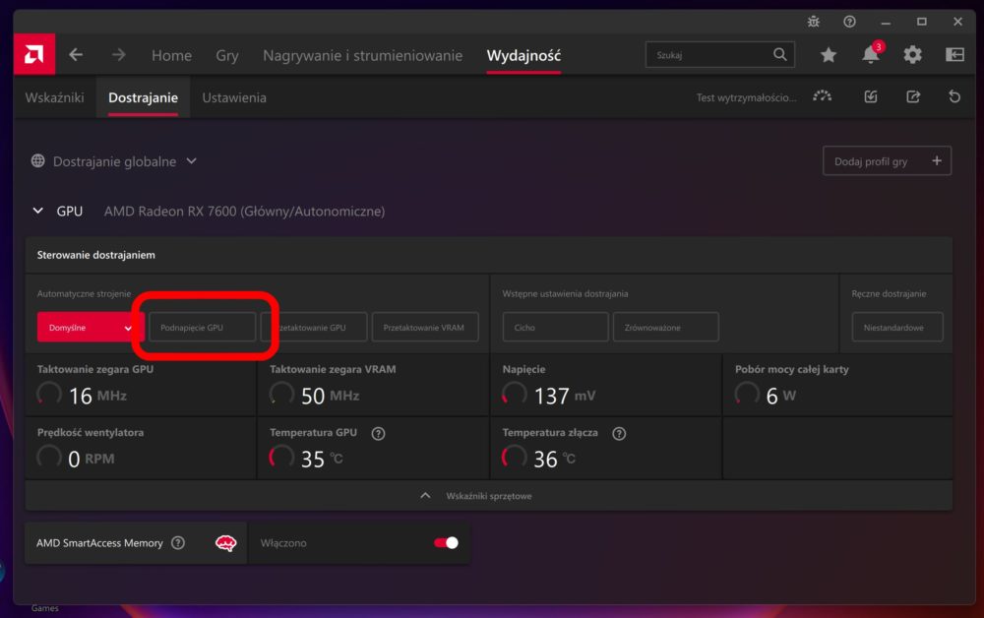Choose the Zrównoważone tuning preset
The width and height of the screenshot is (984, 618).
pos(666,327)
